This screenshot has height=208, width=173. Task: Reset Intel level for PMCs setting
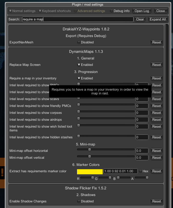(157, 85)
